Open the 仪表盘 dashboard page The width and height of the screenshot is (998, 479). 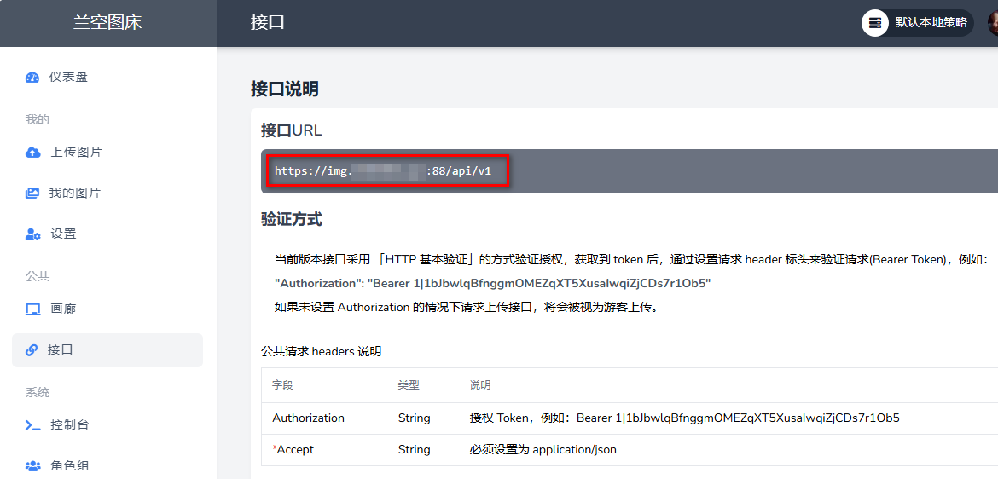(68, 78)
